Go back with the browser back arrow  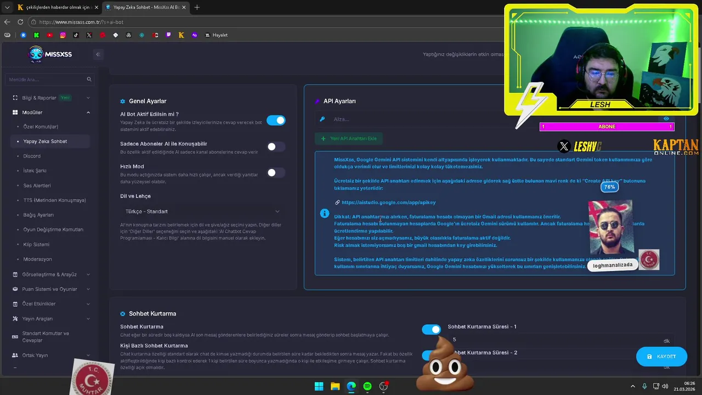[x=7, y=22]
